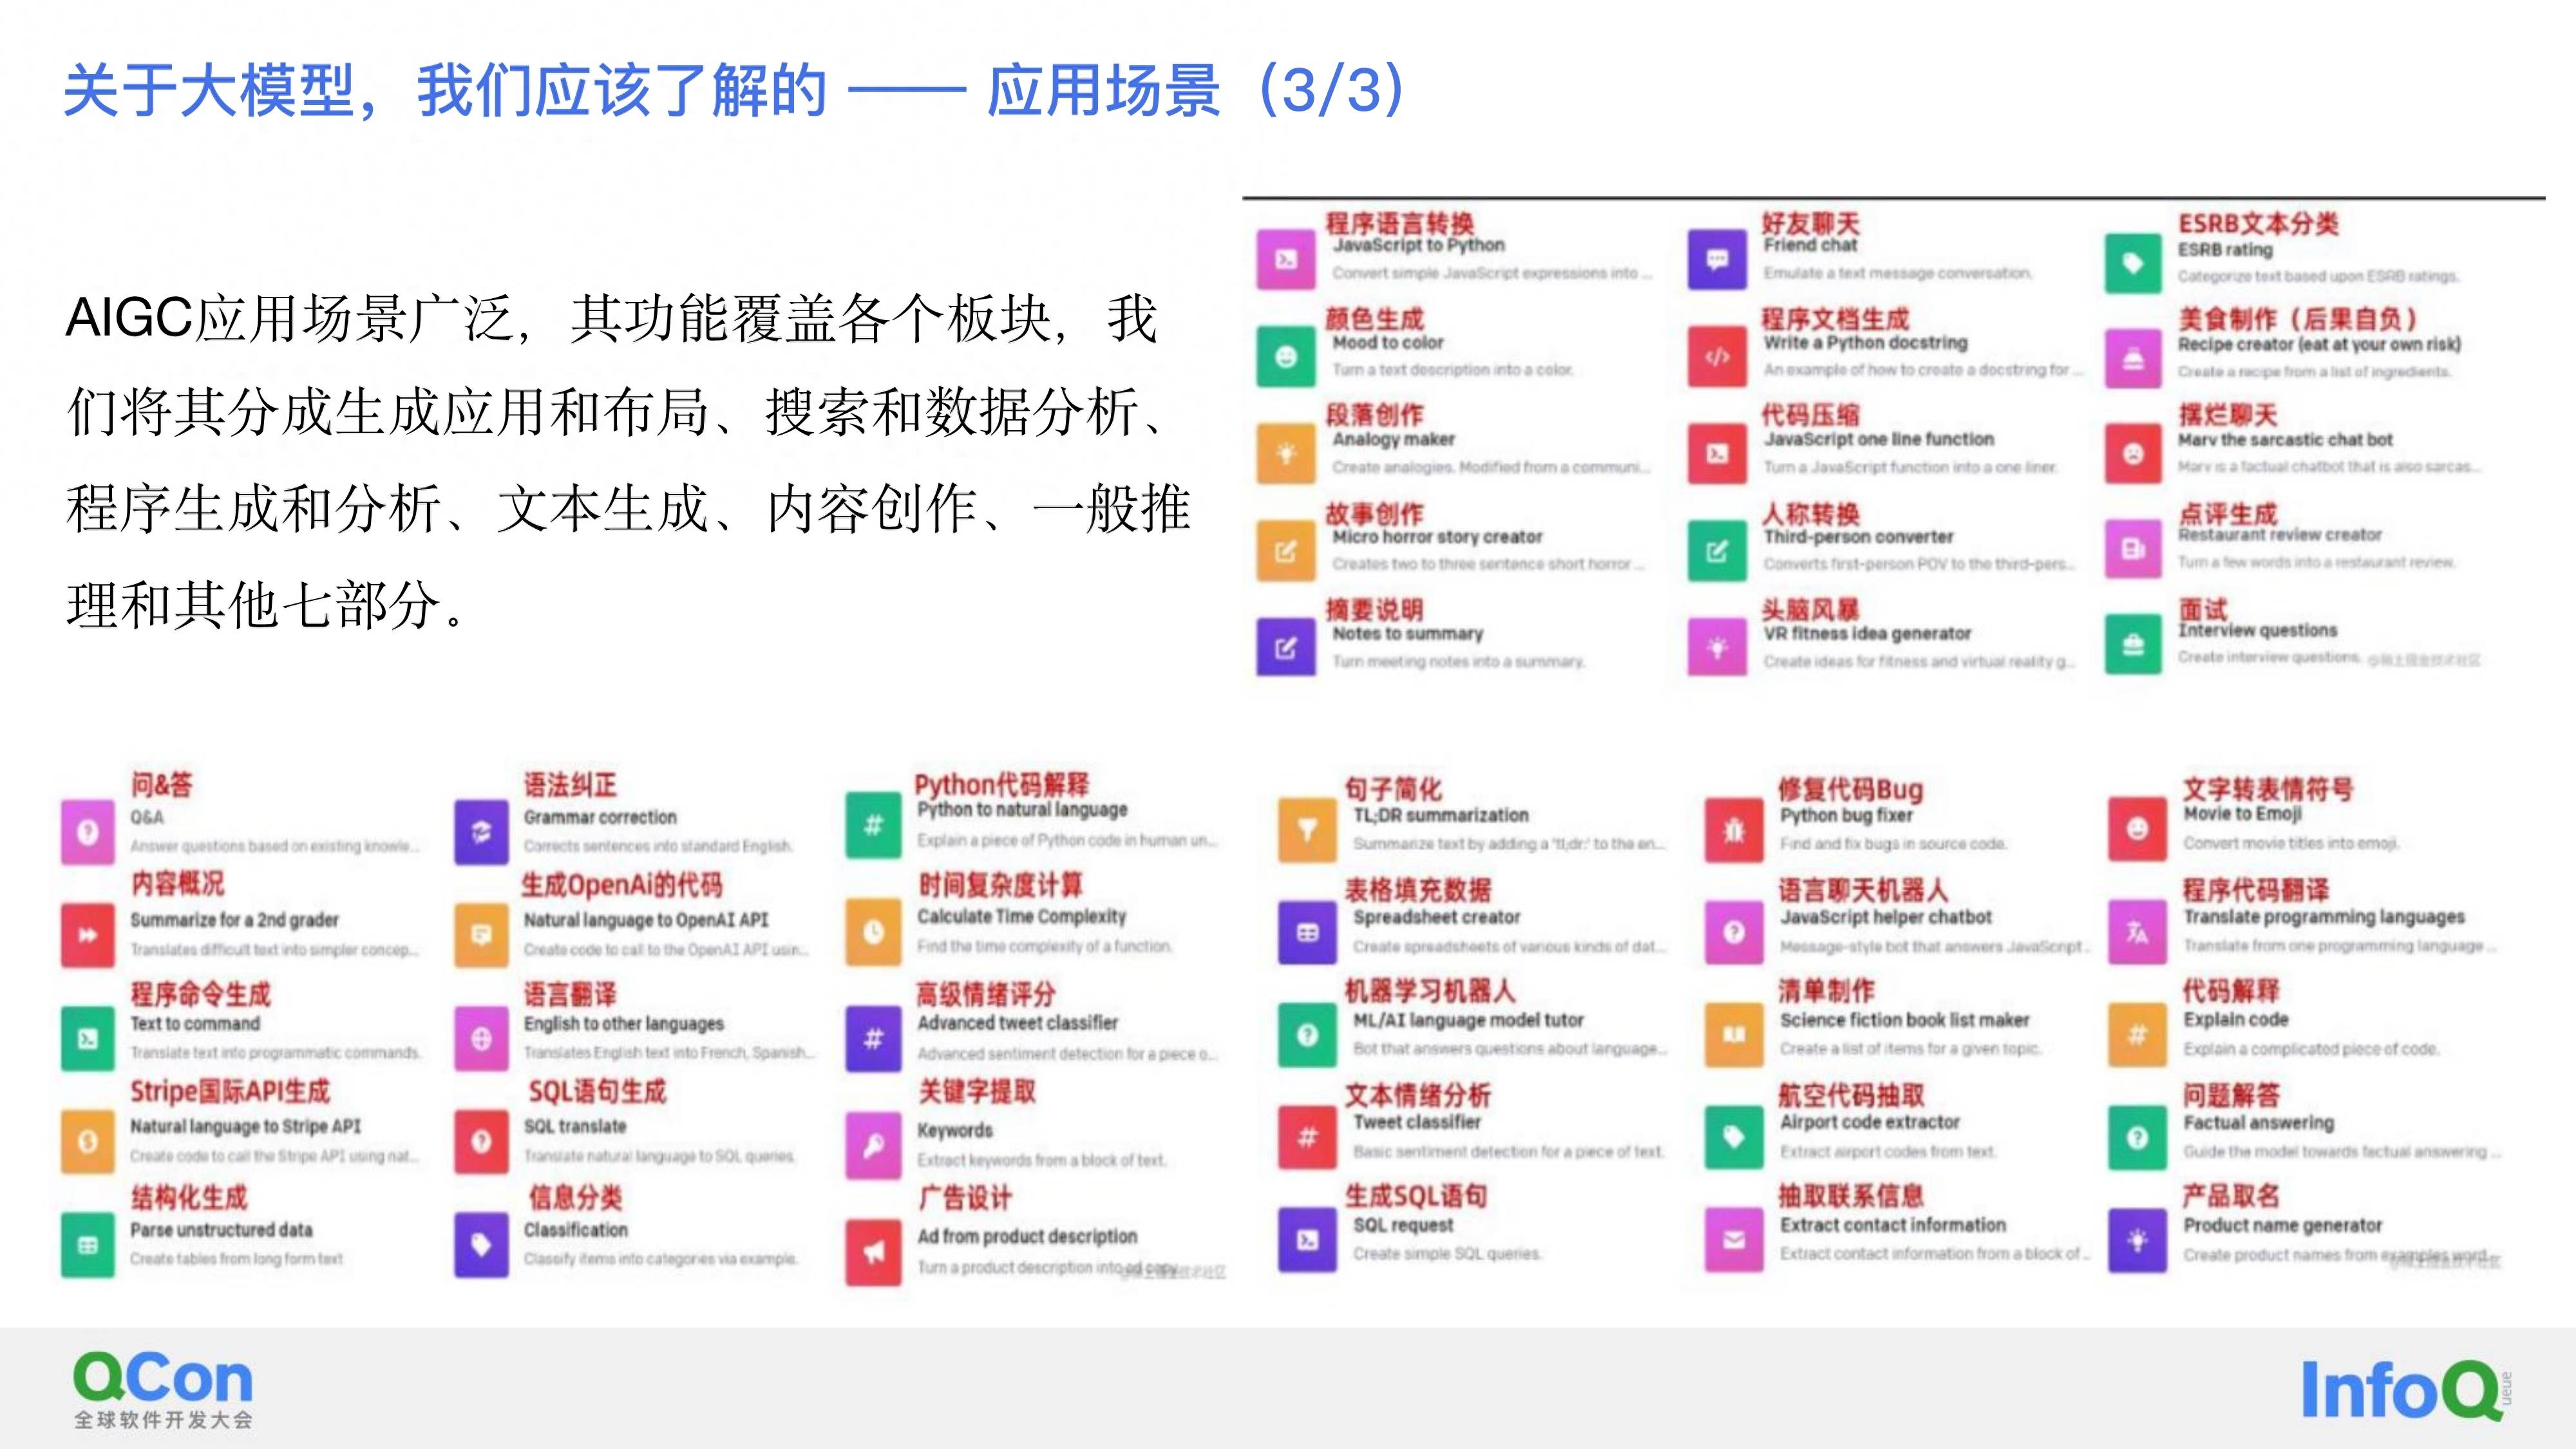Click the "Recipe creator (eat at your own risk)" text
Screen dimensions: 2576x1449
point(2319,344)
